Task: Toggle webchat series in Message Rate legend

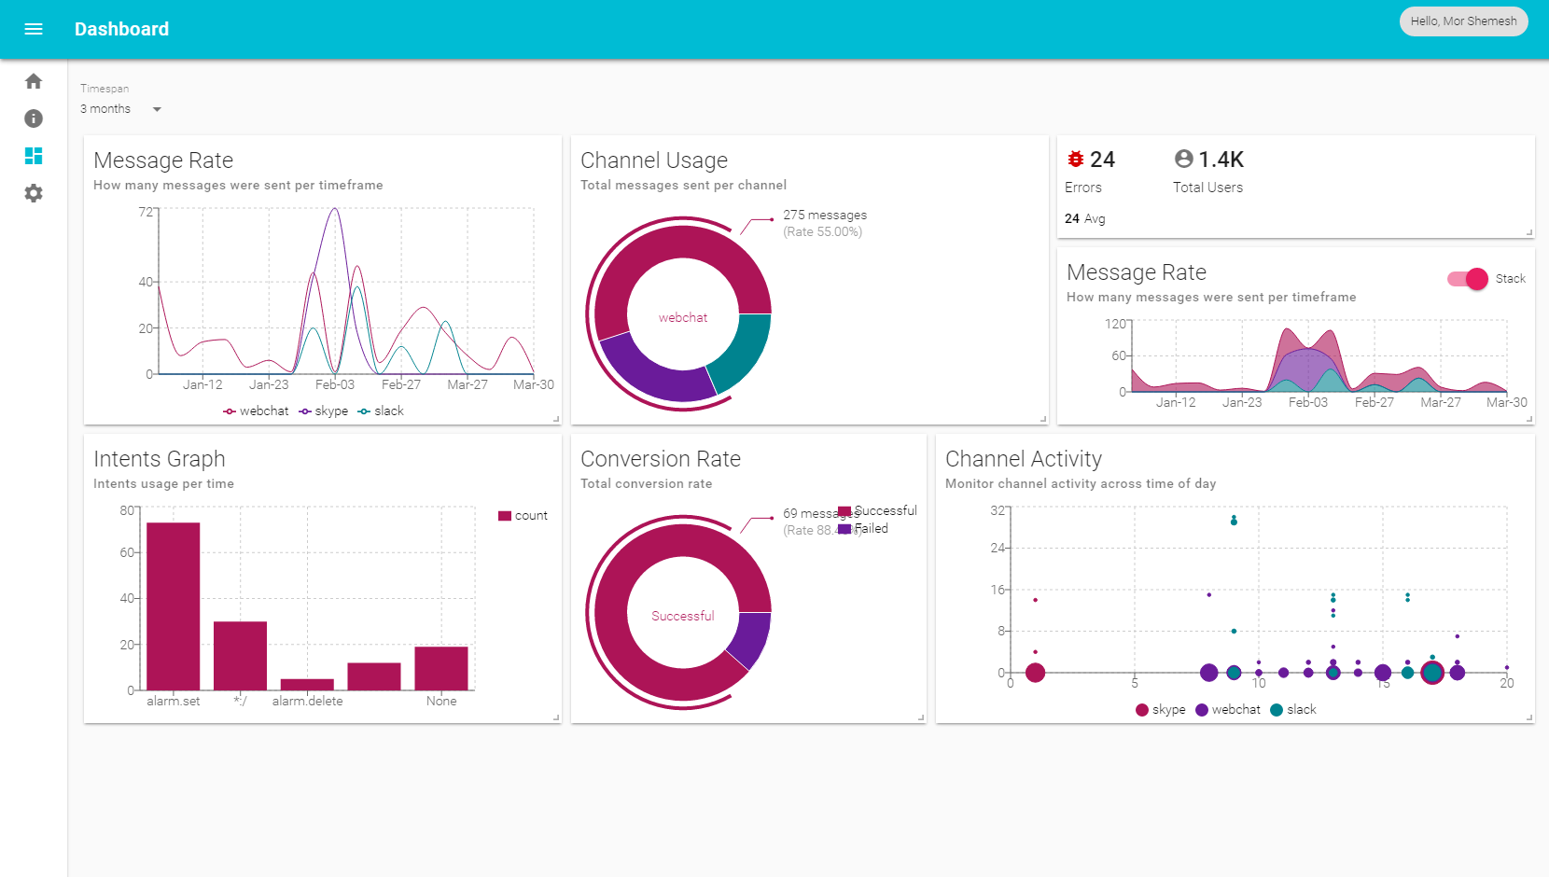Action: pos(256,411)
